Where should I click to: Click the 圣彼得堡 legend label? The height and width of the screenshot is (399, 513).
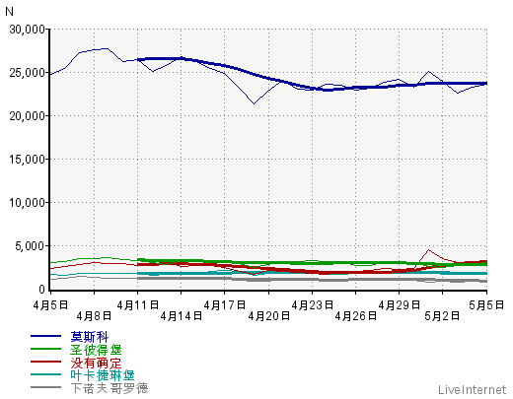pos(96,350)
